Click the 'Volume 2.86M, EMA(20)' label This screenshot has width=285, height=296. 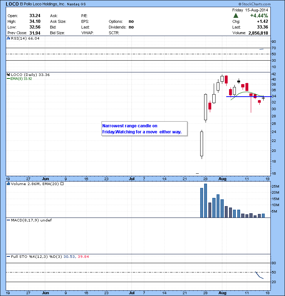[x=35, y=184]
